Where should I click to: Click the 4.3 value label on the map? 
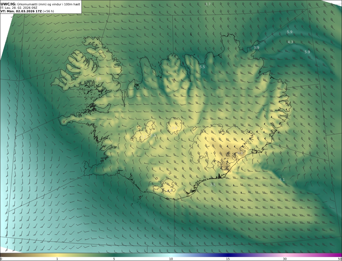click(290, 42)
